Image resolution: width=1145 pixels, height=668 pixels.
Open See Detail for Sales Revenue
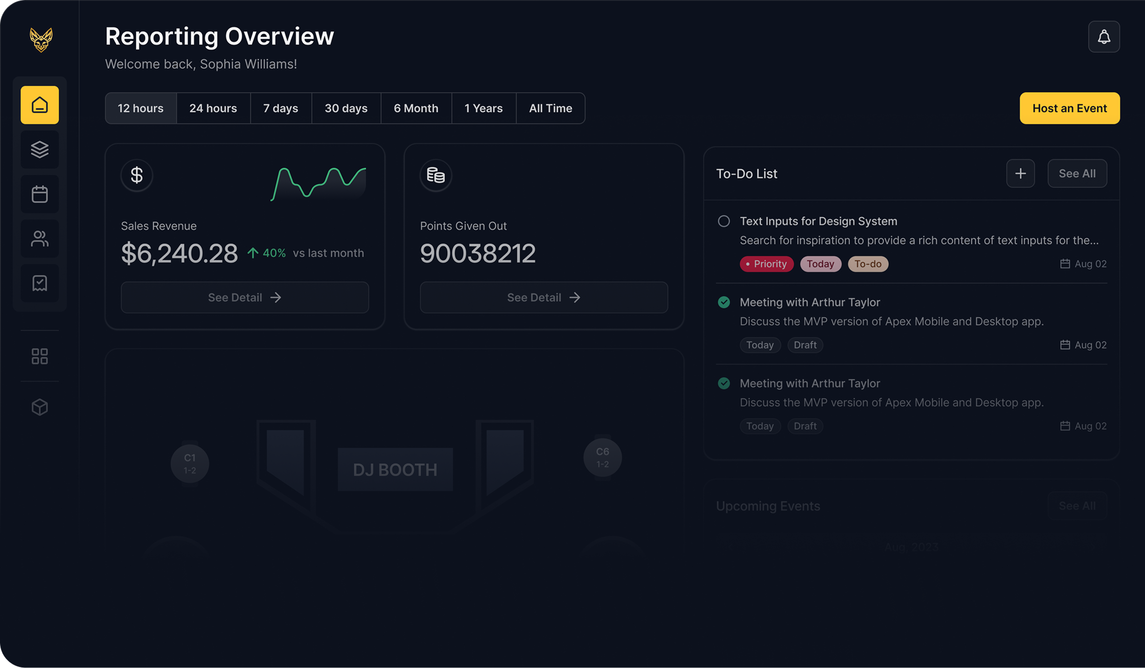coord(245,297)
